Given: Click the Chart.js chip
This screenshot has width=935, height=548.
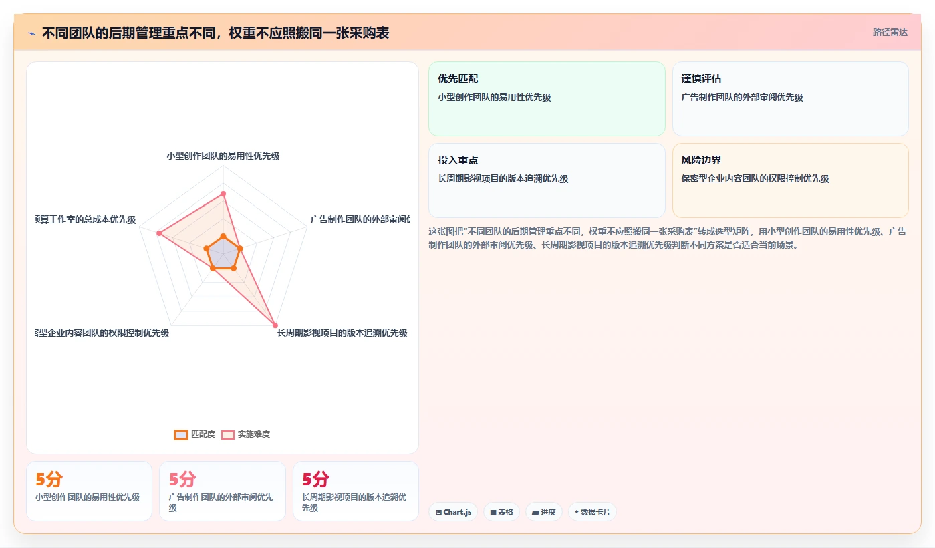Looking at the screenshot, I should 453,512.
